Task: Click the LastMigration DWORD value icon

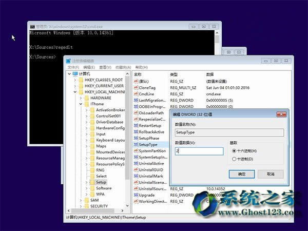Action: (136, 101)
